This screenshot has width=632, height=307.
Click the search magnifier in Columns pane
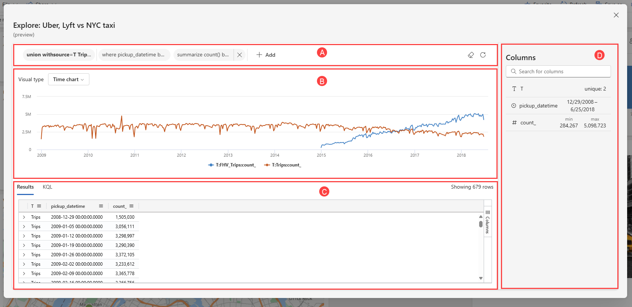[x=514, y=71]
